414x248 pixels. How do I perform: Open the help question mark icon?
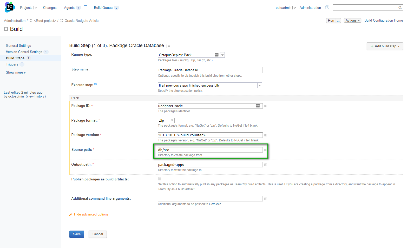pyautogui.click(x=327, y=8)
